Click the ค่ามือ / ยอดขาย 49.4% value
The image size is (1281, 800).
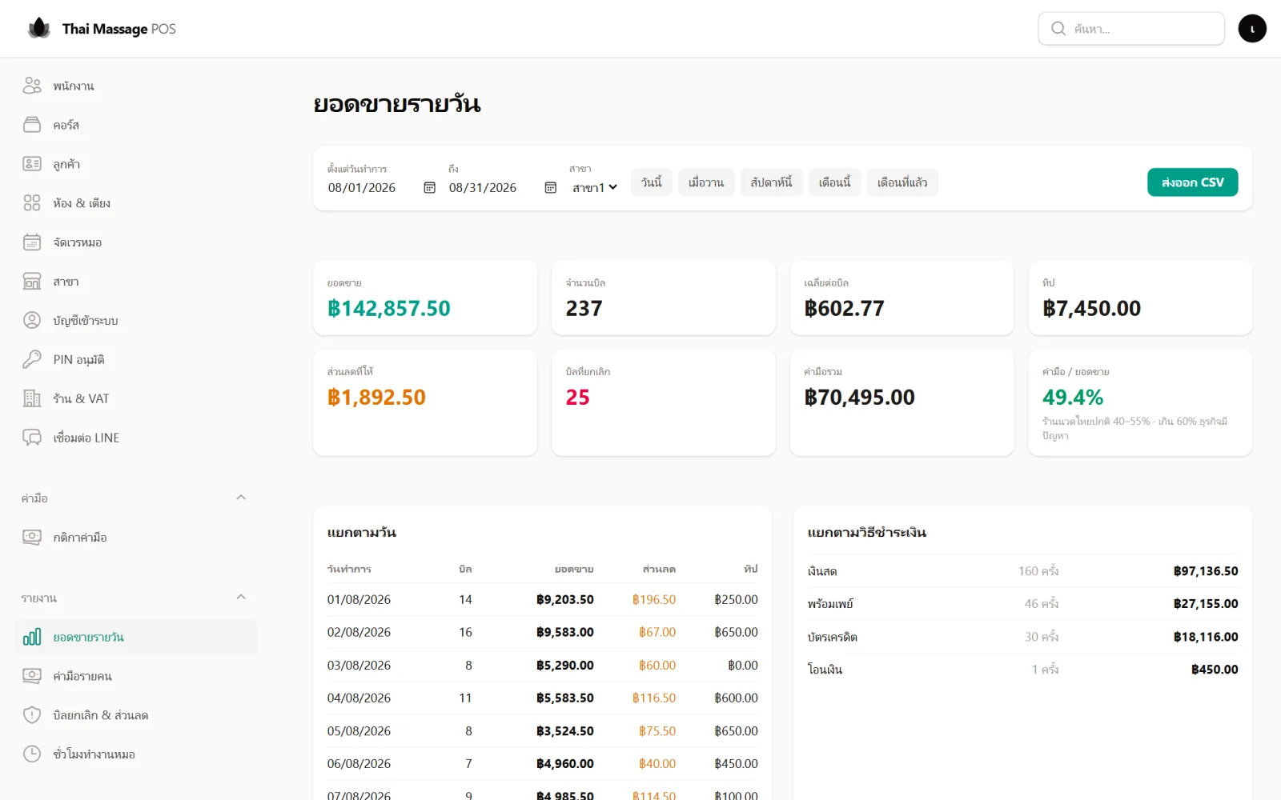(1073, 398)
